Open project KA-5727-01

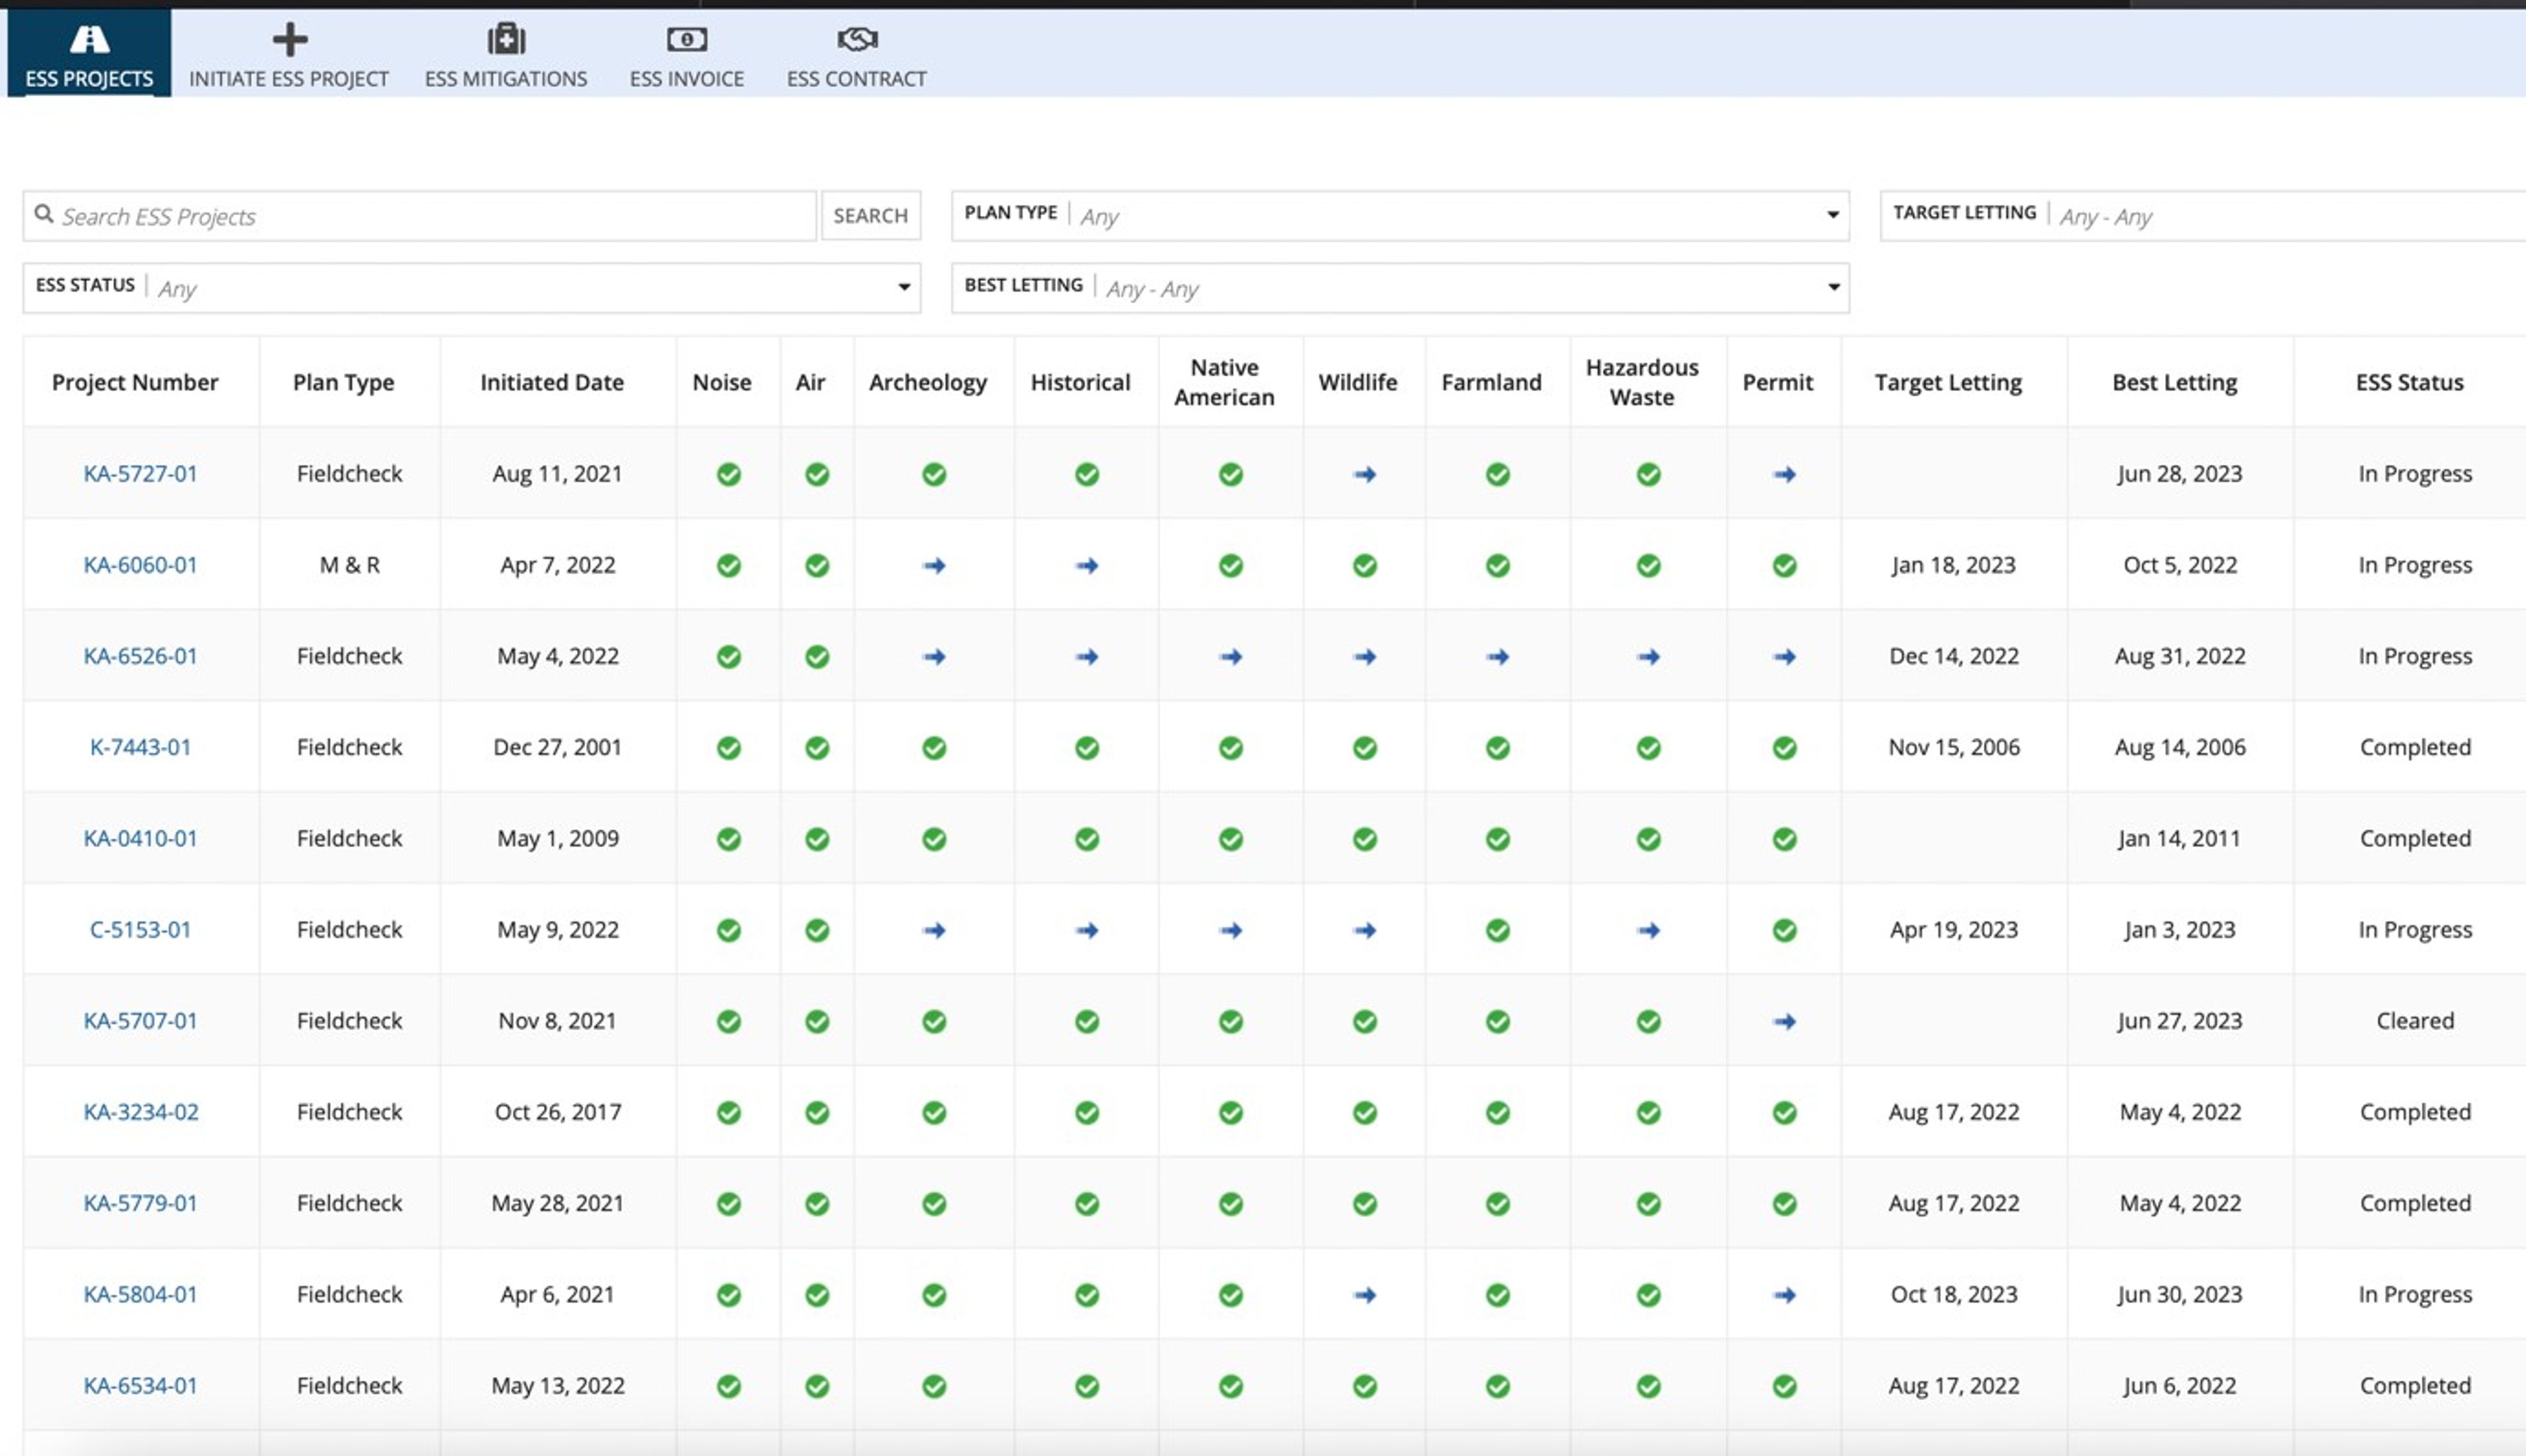[140, 474]
